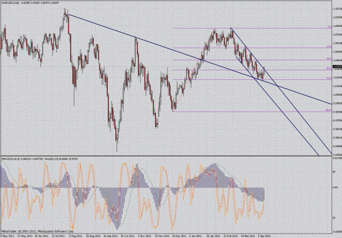Screen dimensions: 342x238
Task: Click the 14 Mar 2012 date label
Action: pos(247,236)
